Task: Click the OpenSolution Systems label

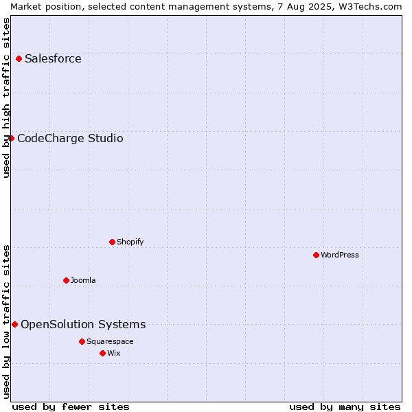Action: tap(83, 325)
